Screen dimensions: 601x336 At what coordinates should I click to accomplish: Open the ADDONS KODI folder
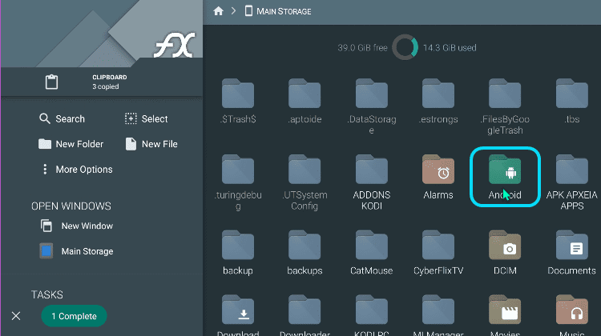coord(371,182)
